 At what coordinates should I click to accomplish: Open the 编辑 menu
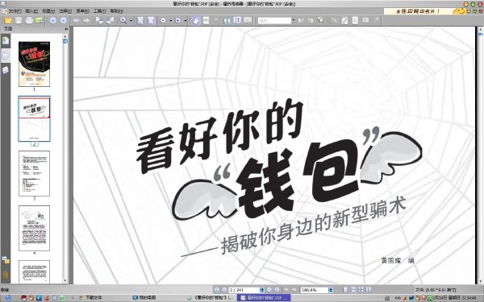(x=31, y=11)
